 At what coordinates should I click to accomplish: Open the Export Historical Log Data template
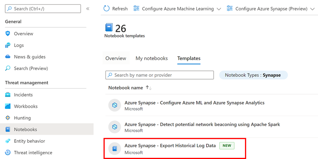point(175,149)
